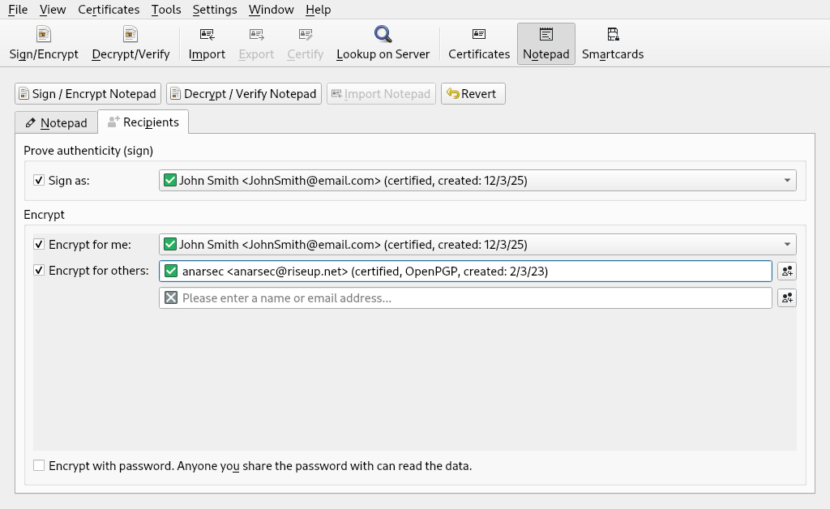830x509 pixels.
Task: Click the recipient picker icon beside anarsec entry
Action: pos(786,271)
